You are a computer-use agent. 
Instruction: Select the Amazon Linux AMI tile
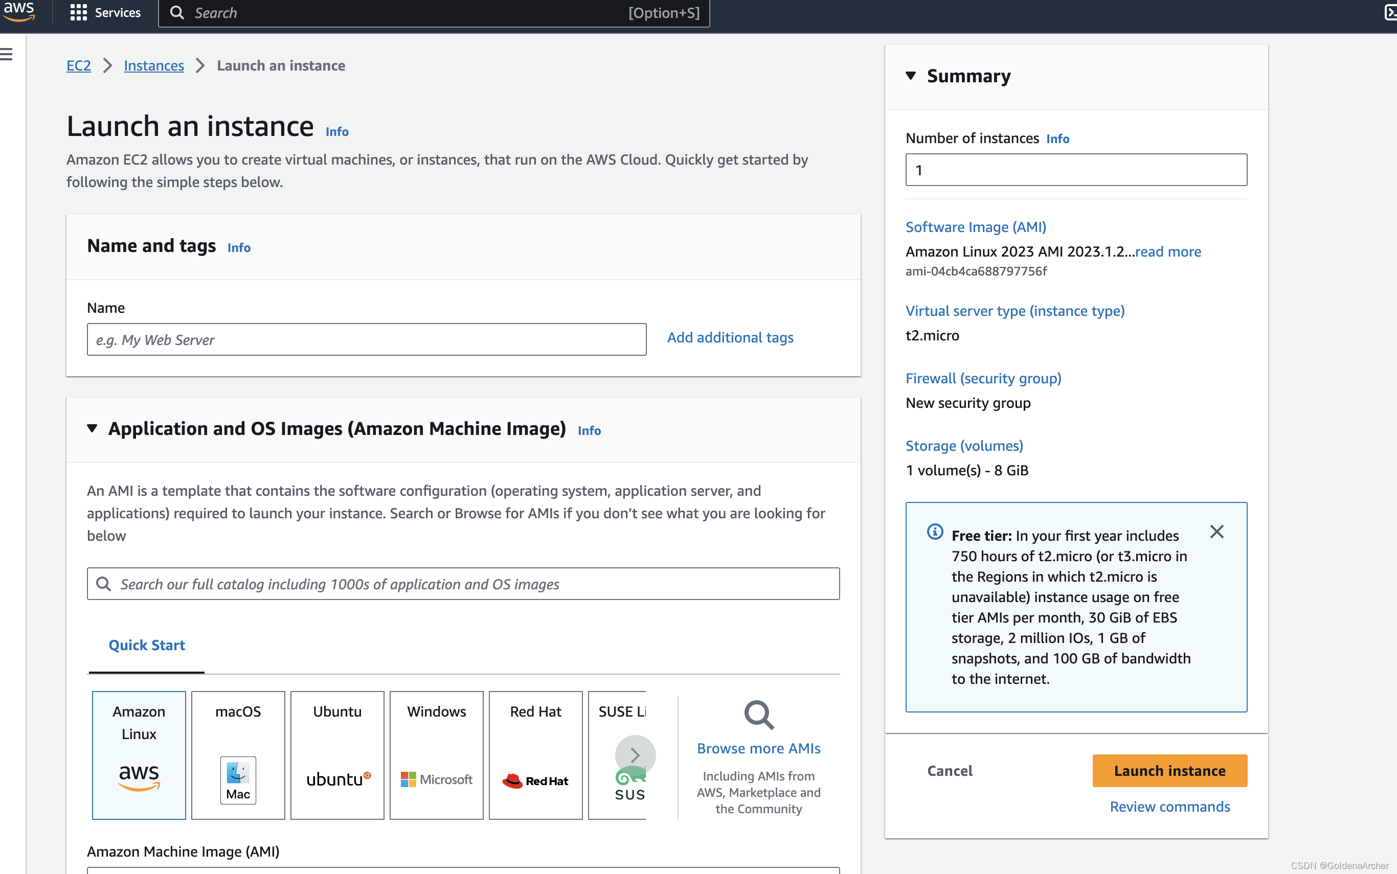point(139,755)
